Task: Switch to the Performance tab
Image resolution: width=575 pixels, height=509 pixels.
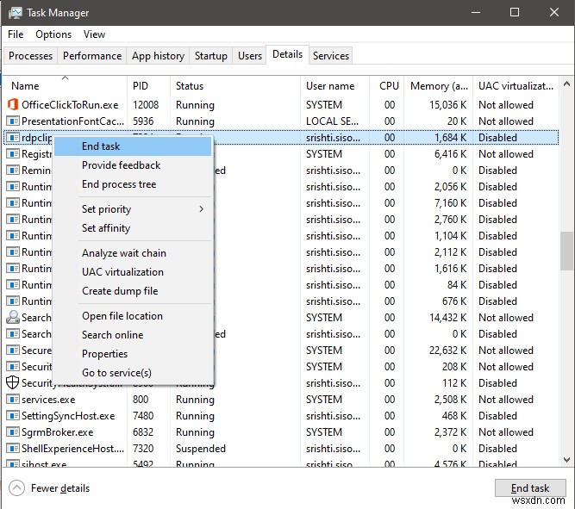Action: (92, 56)
